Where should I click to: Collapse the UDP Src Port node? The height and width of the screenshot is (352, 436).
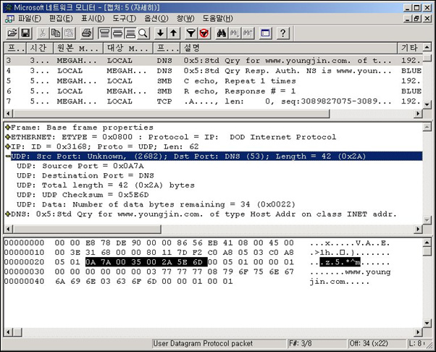click(x=8, y=156)
